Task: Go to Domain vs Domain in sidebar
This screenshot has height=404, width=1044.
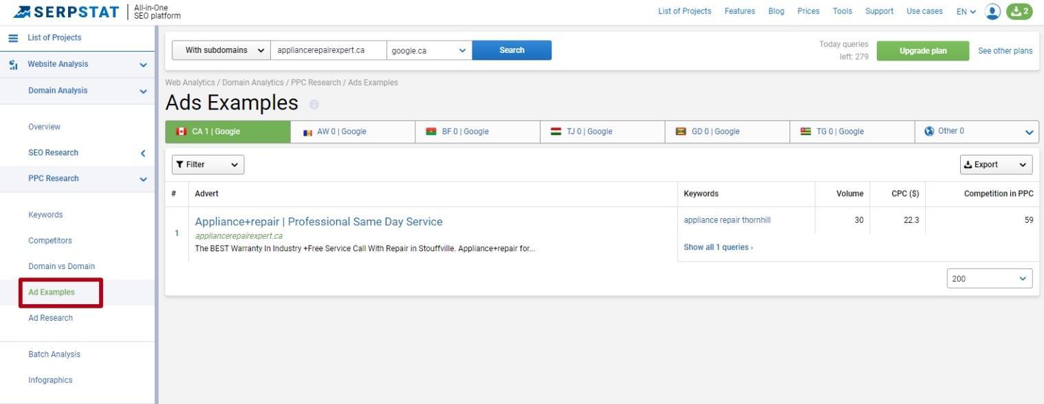Action: pos(61,266)
